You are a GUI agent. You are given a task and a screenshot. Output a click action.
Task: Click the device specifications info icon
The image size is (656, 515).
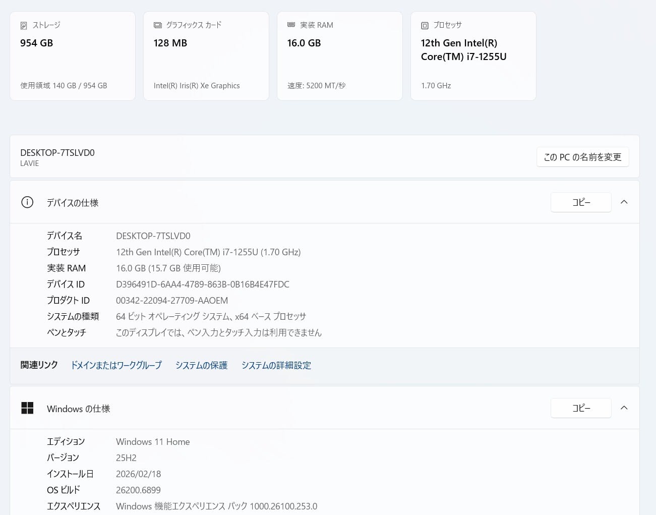coord(27,202)
